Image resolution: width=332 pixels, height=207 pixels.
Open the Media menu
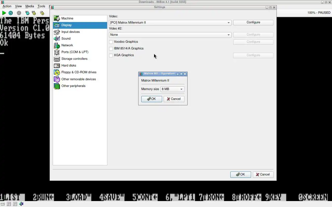coord(30,6)
